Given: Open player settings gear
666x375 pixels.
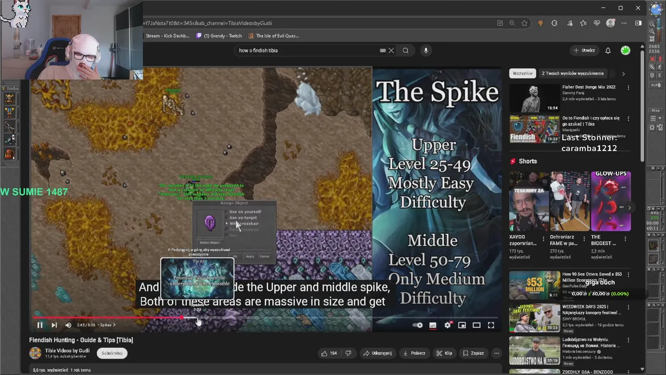Looking at the screenshot, I should (447, 325).
